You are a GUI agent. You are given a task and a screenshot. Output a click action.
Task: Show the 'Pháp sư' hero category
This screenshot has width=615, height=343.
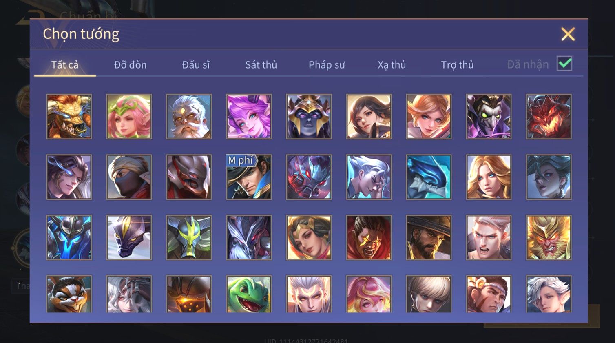(x=327, y=65)
